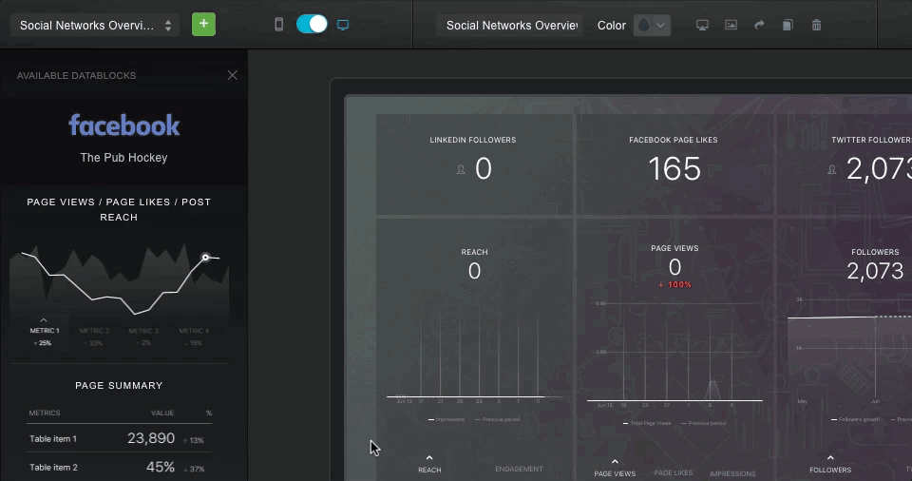The width and height of the screenshot is (912, 481).
Task: Toggle the mobile/desktop view switch
Action: tap(312, 25)
